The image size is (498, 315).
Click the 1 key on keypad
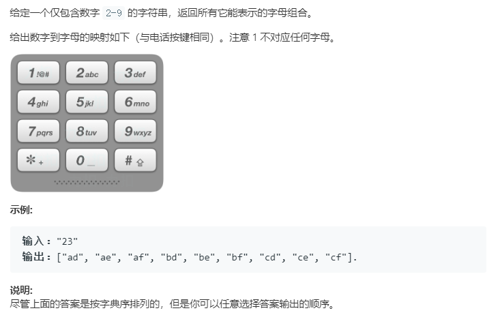tap(38, 73)
